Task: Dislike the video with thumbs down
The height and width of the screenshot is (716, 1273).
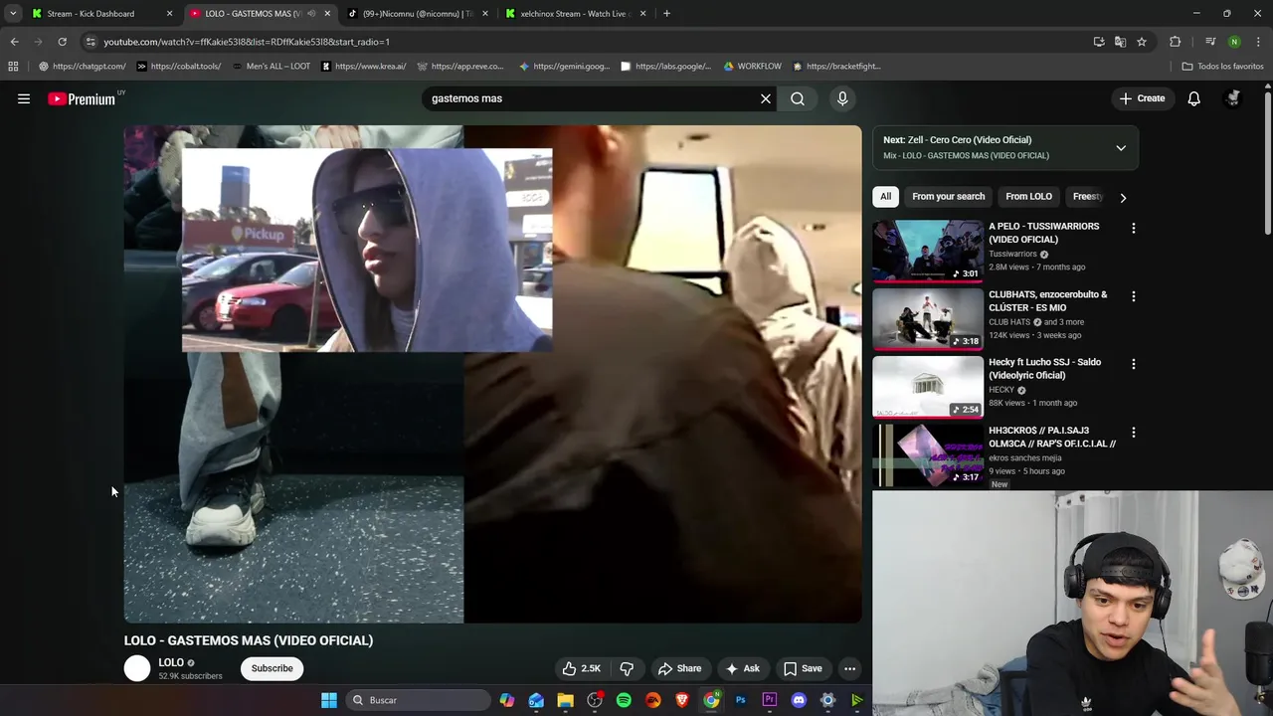Action: (627, 668)
